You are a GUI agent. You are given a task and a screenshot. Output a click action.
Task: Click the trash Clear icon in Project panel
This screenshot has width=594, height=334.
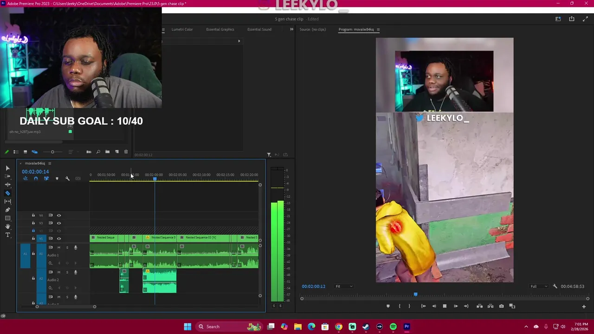tap(126, 152)
